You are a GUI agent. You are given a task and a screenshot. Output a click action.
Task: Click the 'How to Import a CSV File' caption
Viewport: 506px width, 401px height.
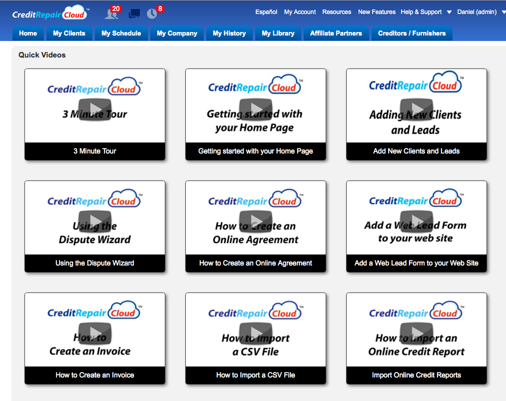pyautogui.click(x=256, y=375)
